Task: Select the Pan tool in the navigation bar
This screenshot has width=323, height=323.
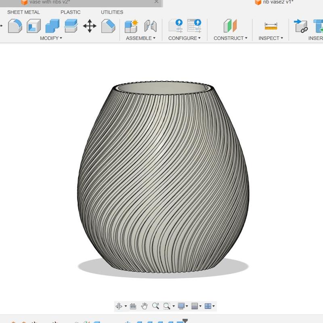Action: [145, 306]
